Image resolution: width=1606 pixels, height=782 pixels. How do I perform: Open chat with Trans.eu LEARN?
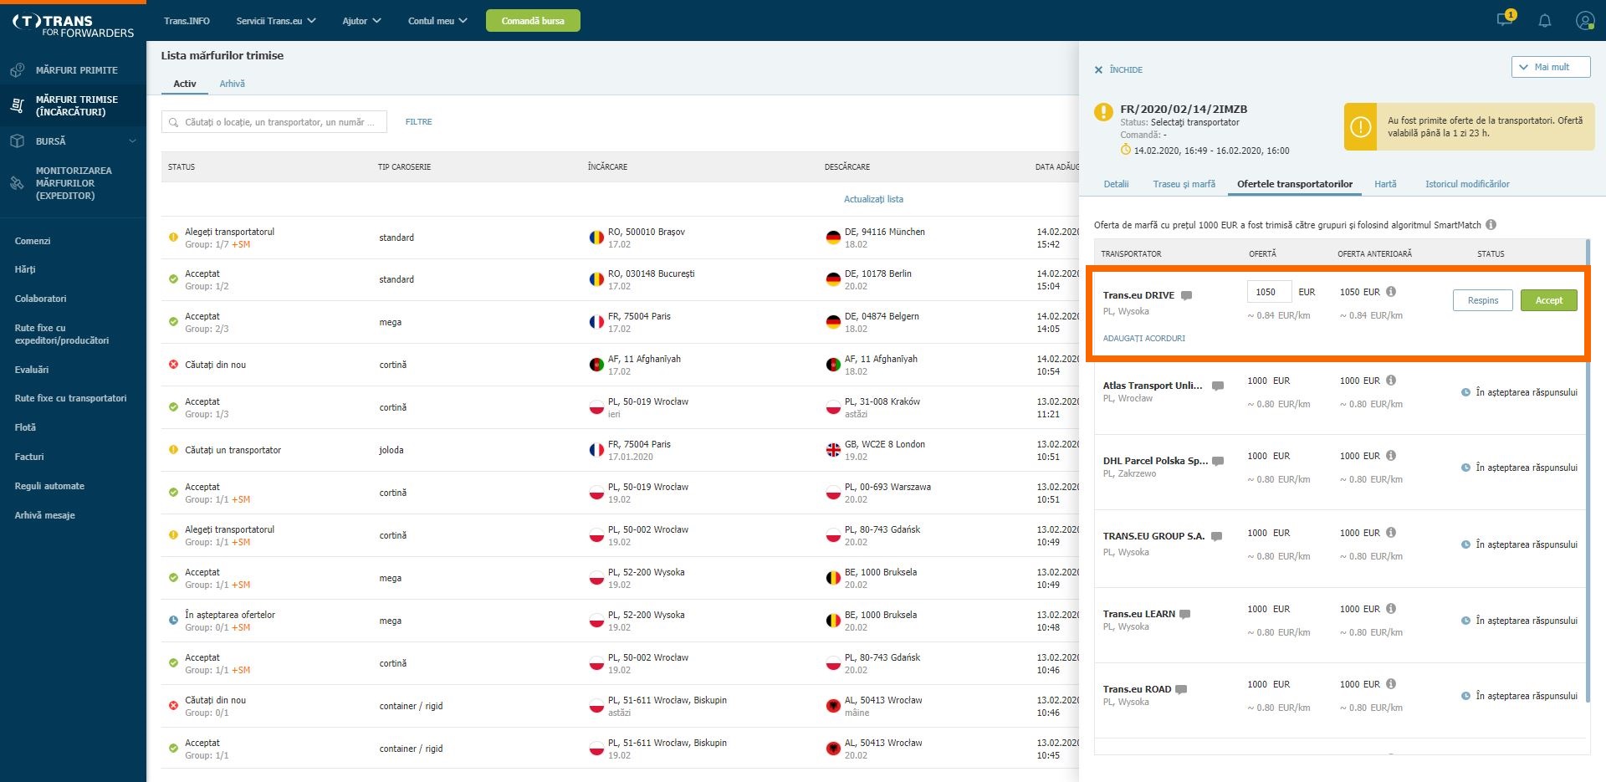coord(1185,614)
